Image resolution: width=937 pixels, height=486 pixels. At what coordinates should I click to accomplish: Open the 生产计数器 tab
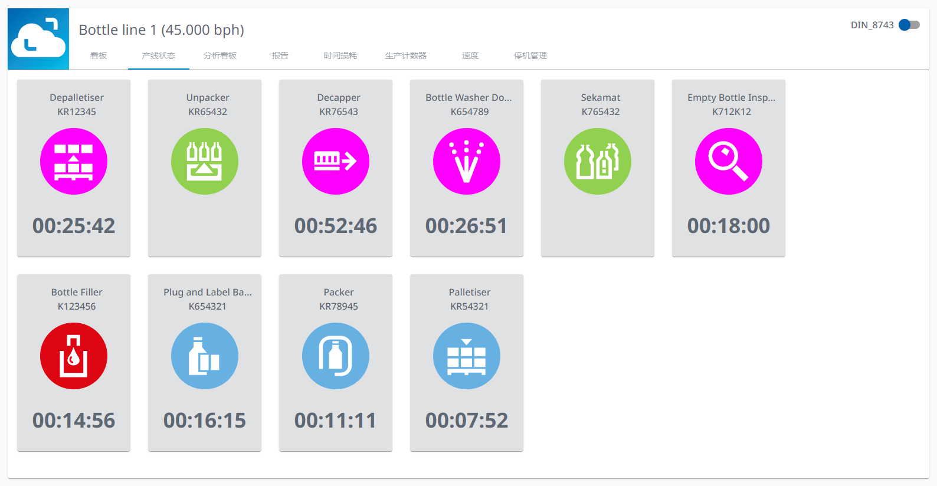click(406, 55)
